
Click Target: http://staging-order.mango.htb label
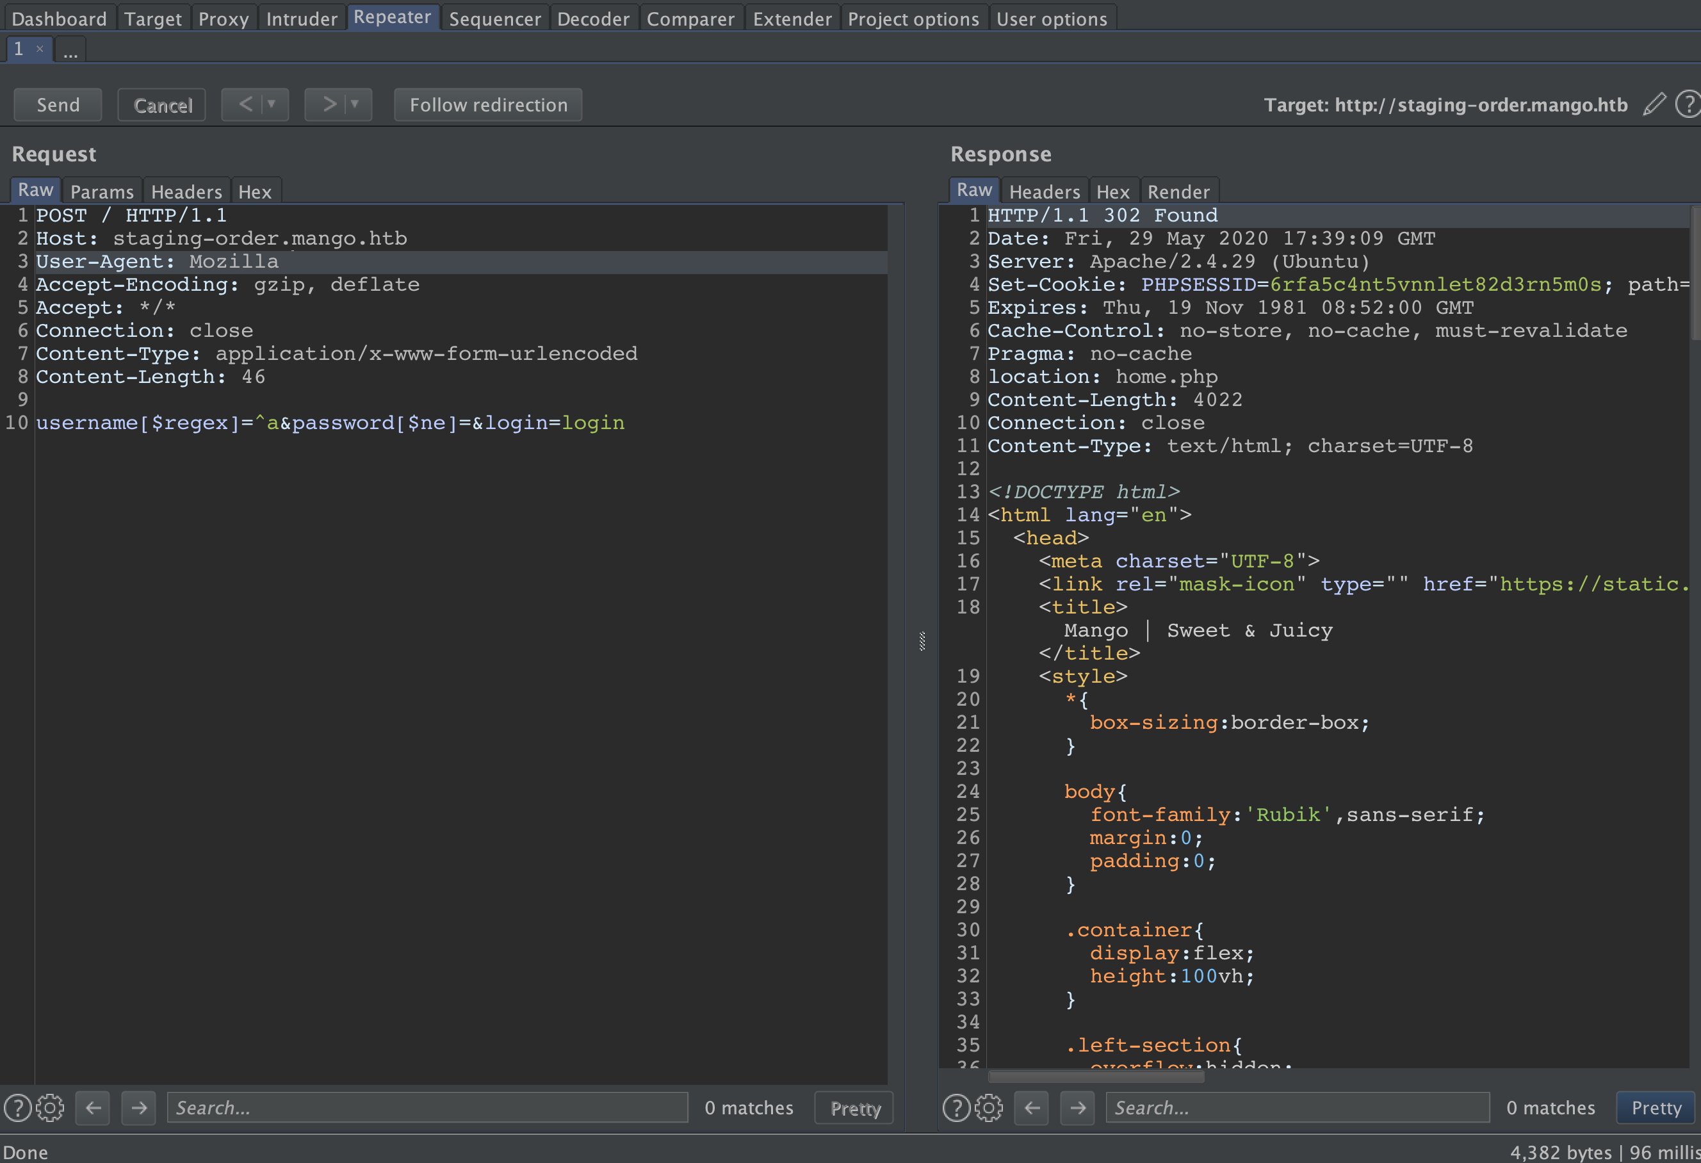[x=1446, y=104]
